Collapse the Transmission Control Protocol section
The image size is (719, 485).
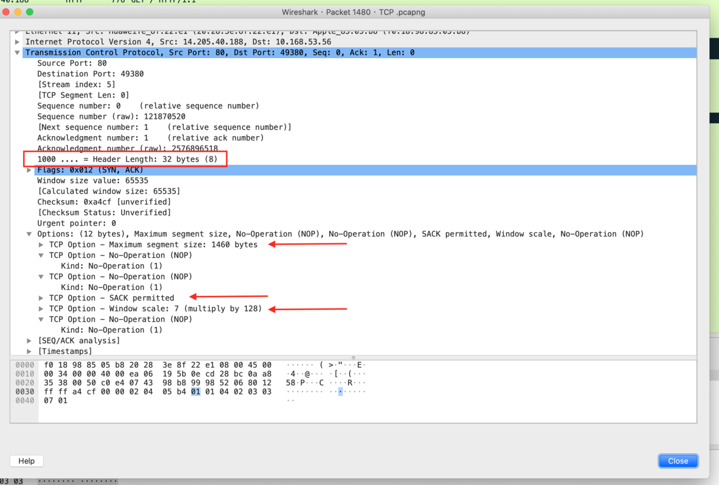(x=17, y=53)
